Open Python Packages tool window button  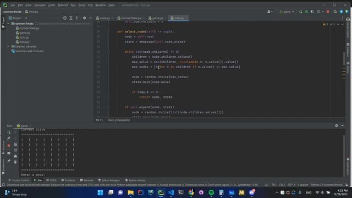[109, 180]
